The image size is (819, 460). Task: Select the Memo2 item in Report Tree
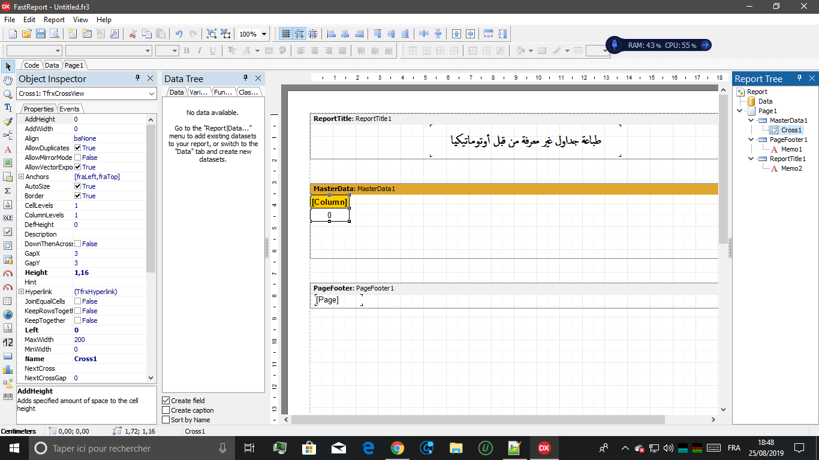click(x=791, y=168)
